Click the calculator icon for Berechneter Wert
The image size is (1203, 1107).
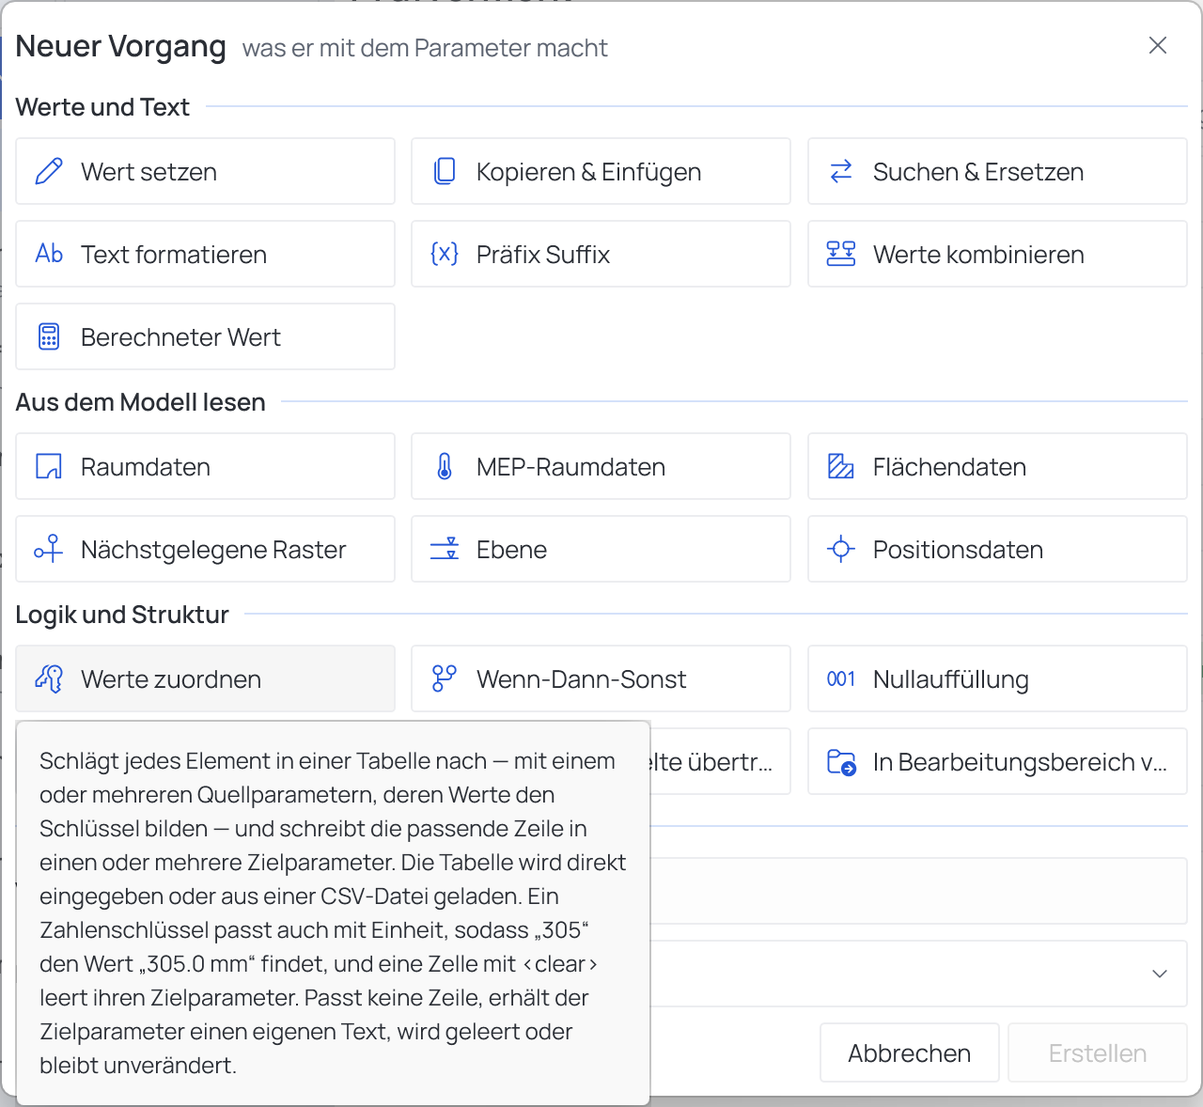tap(49, 336)
